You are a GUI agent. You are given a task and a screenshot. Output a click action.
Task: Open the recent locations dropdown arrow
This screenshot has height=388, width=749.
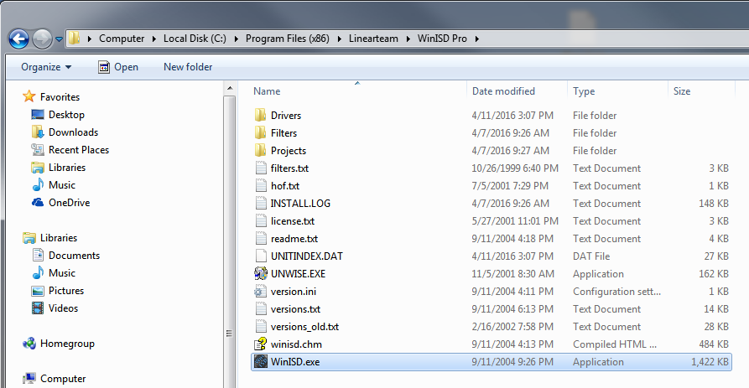tap(60, 39)
